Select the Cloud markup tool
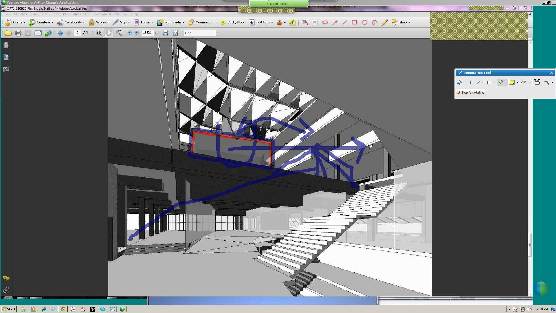 tap(325, 22)
